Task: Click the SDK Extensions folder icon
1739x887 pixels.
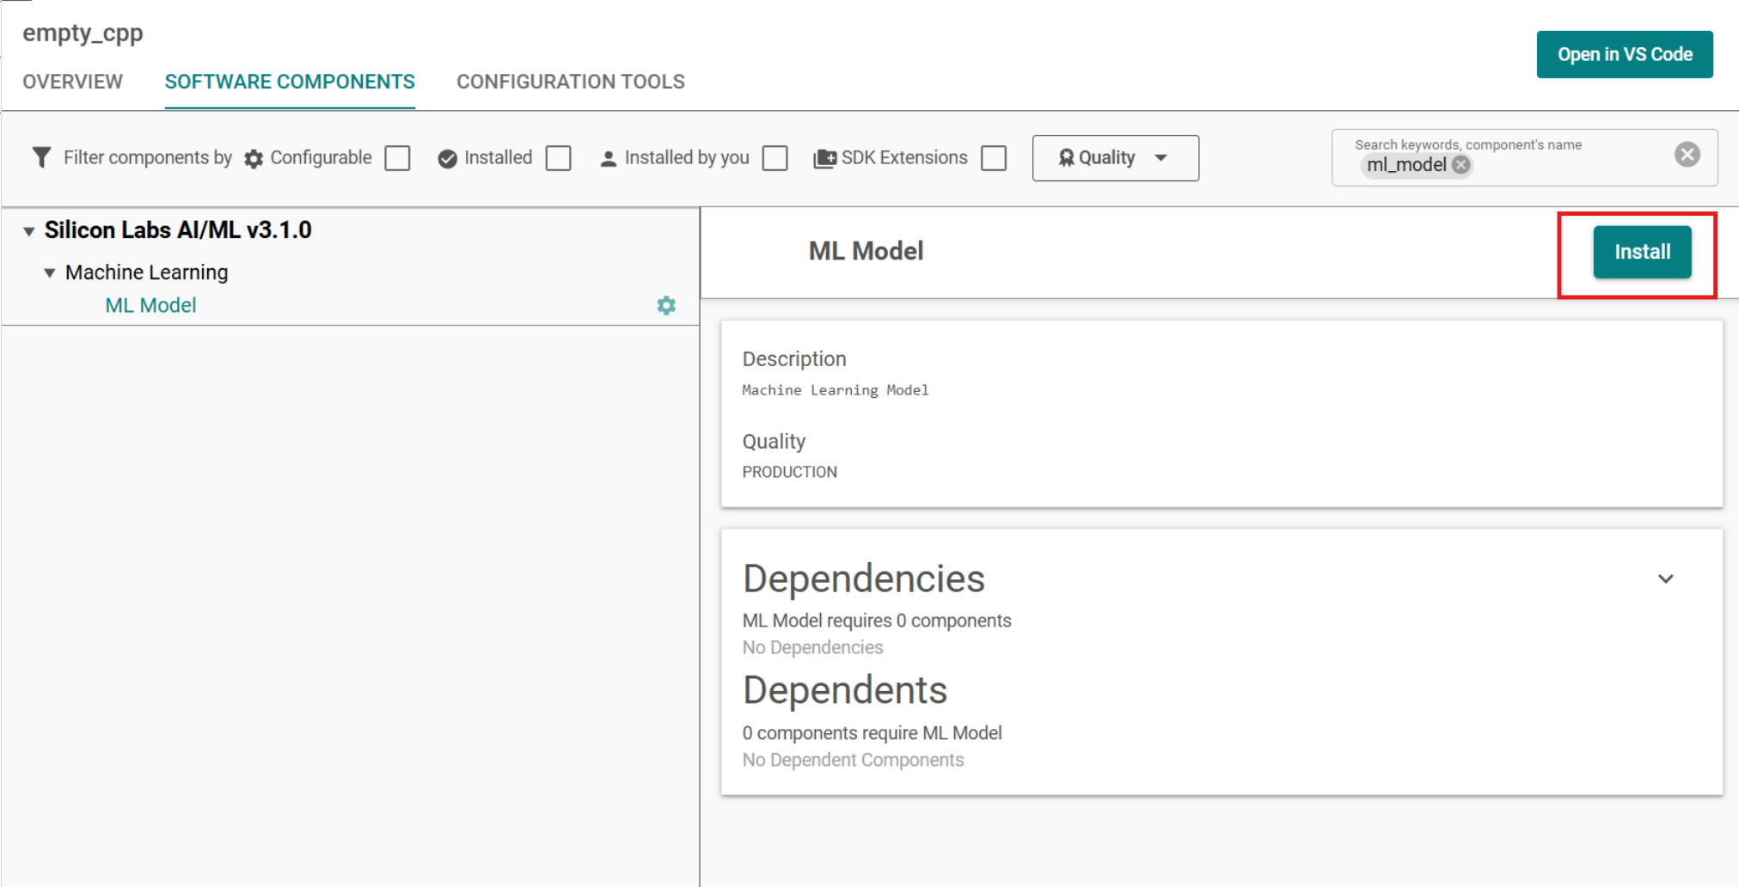Action: tap(824, 158)
